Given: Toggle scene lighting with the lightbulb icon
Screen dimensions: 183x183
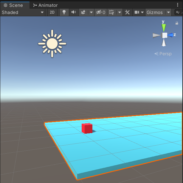Looking at the screenshot, I should [64, 12].
